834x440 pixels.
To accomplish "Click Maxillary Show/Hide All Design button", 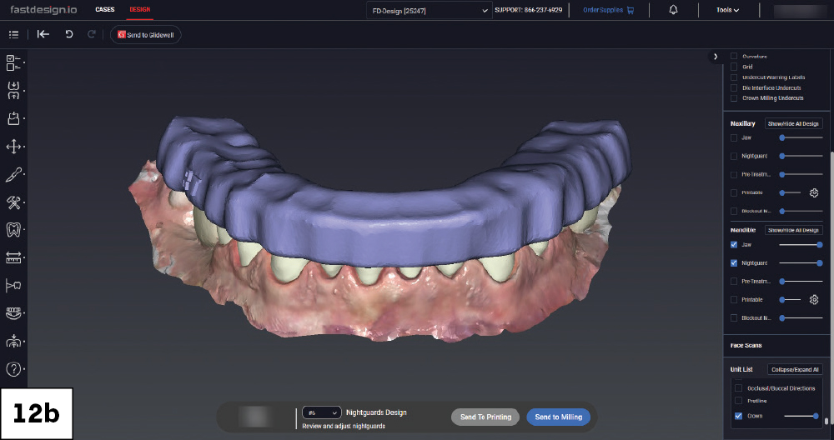I will [794, 124].
